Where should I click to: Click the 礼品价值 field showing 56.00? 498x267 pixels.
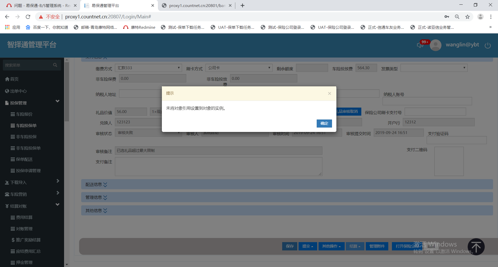[x=131, y=112]
